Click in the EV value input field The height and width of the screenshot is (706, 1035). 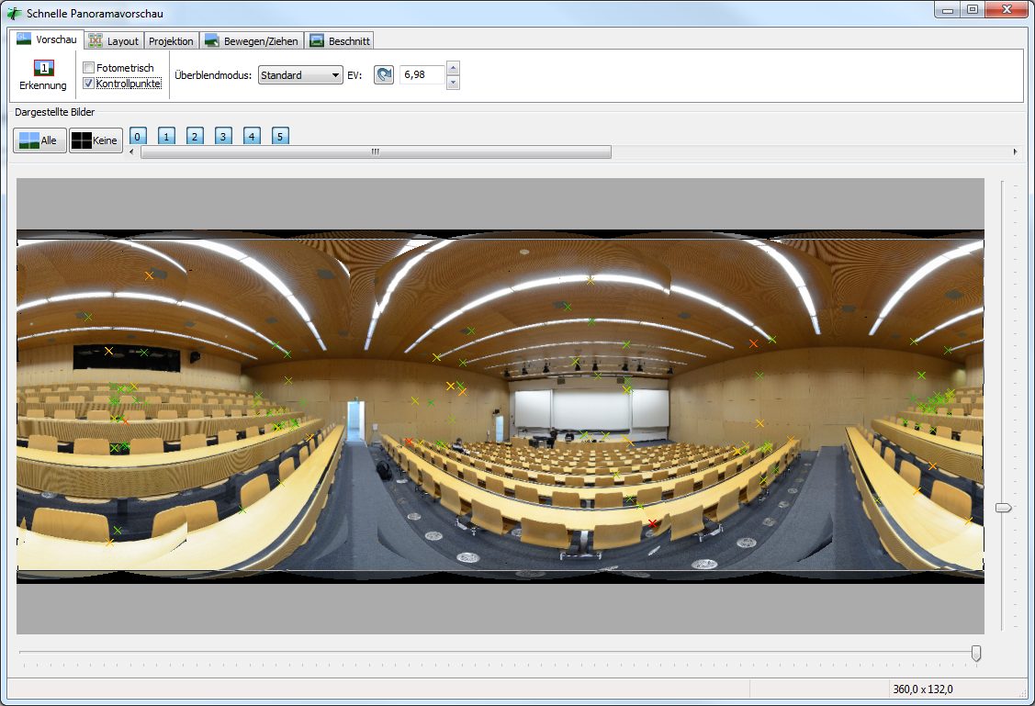tap(422, 75)
